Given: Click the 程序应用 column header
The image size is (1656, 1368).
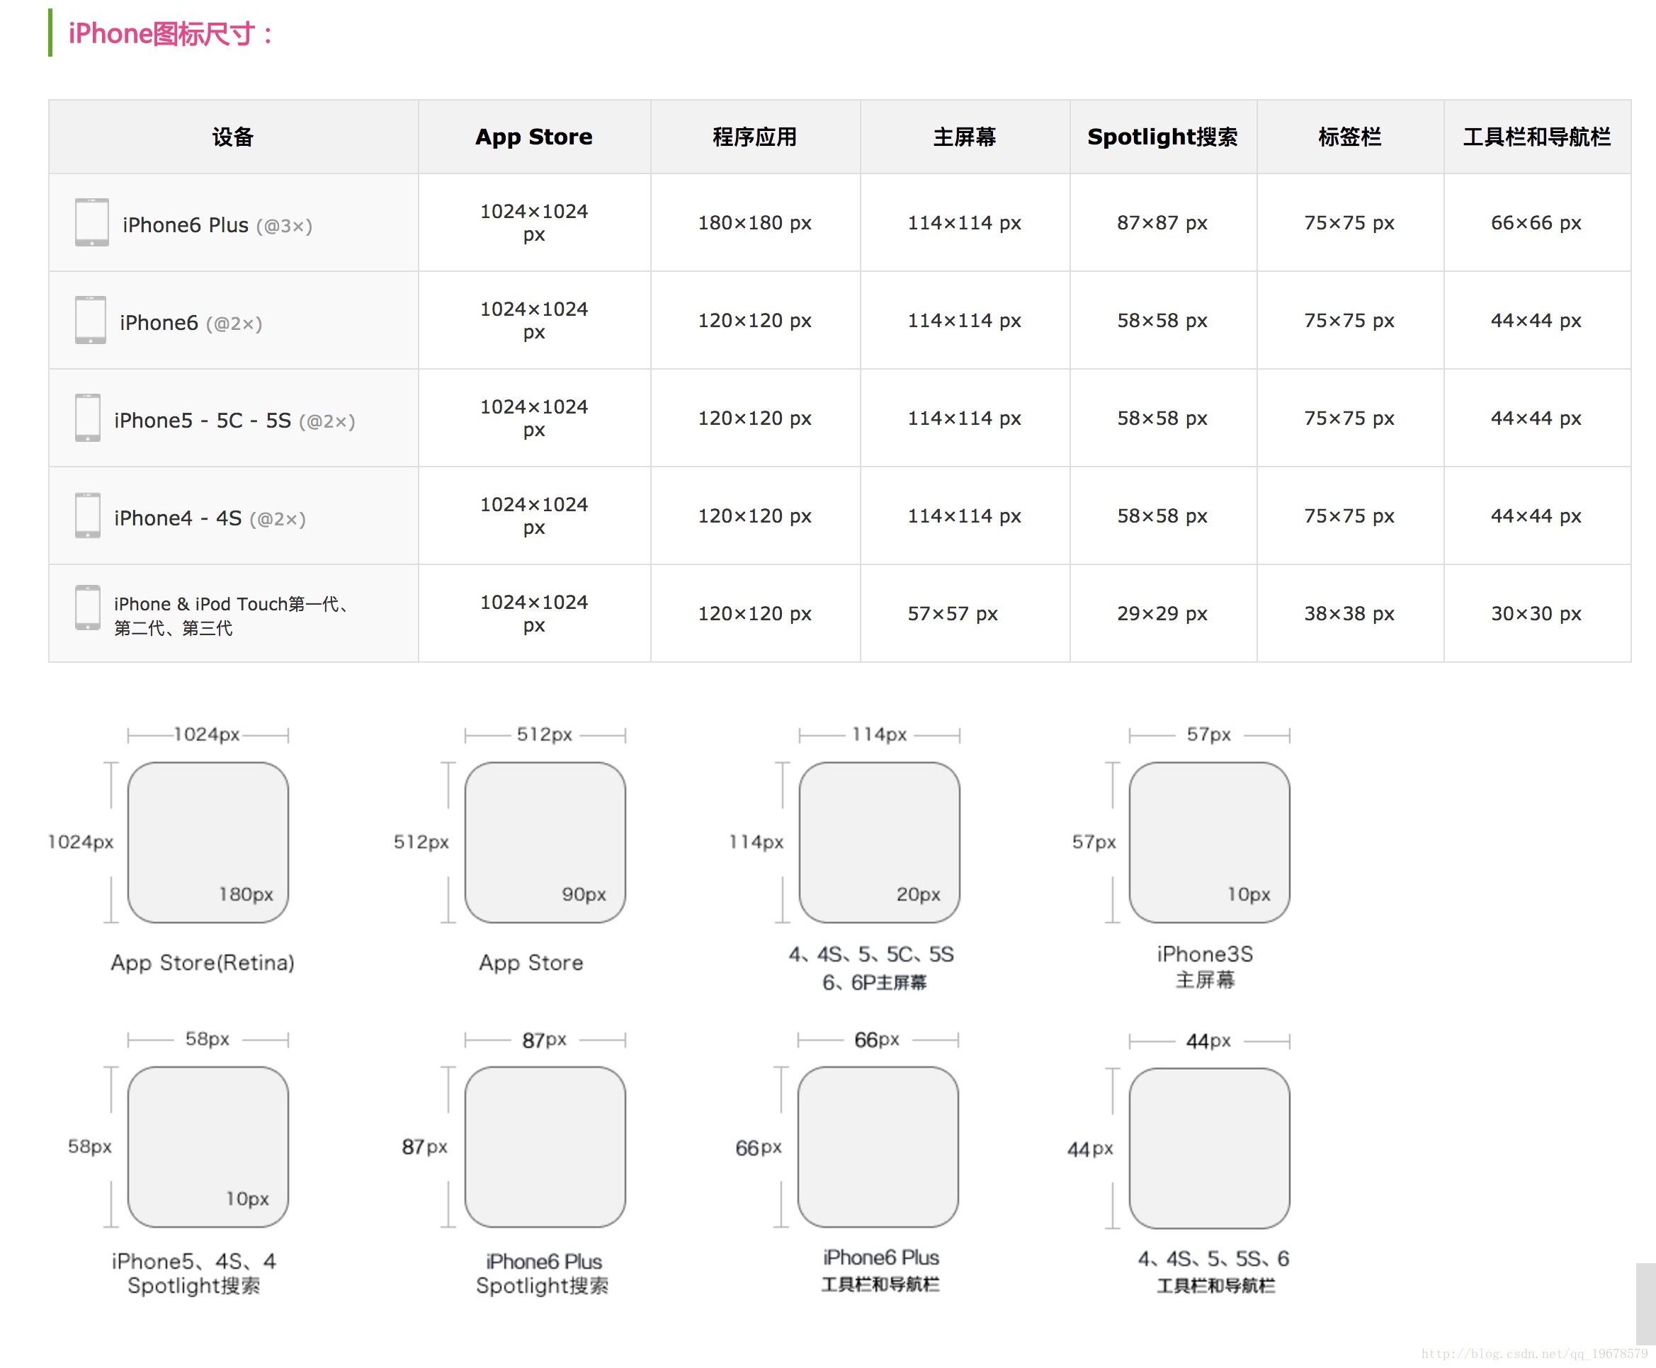Looking at the screenshot, I should (754, 137).
